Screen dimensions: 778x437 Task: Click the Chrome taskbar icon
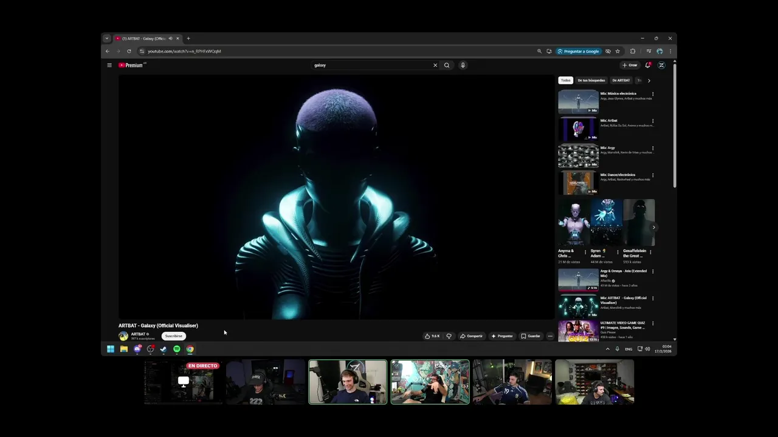click(190, 349)
